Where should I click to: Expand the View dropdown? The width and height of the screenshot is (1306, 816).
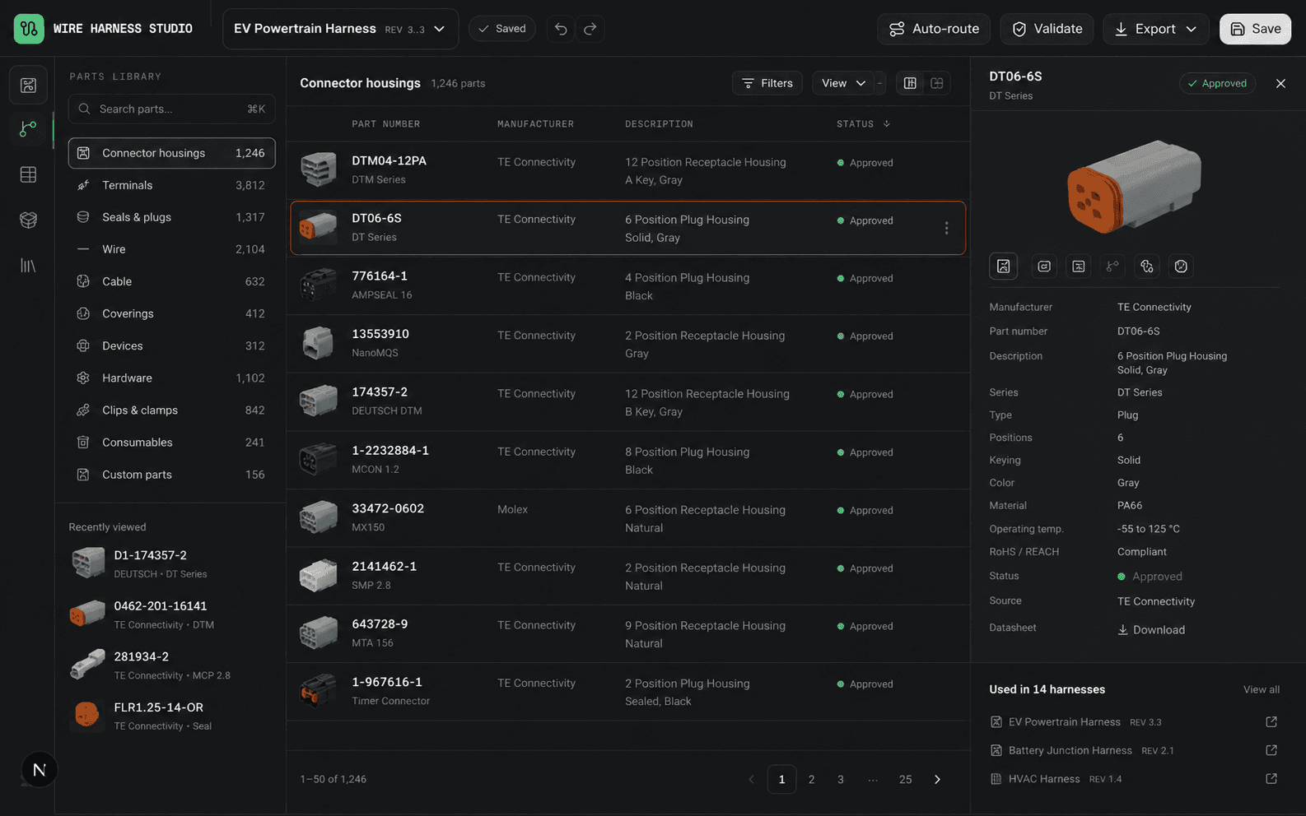click(843, 83)
